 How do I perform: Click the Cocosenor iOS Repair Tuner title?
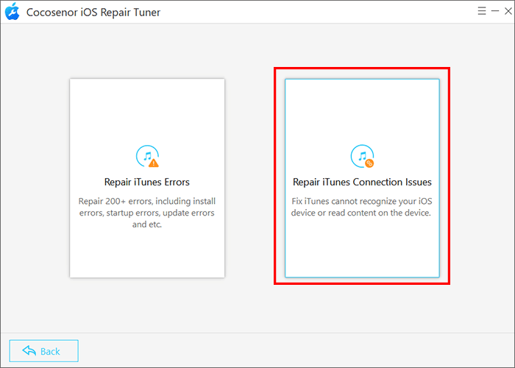(x=93, y=13)
